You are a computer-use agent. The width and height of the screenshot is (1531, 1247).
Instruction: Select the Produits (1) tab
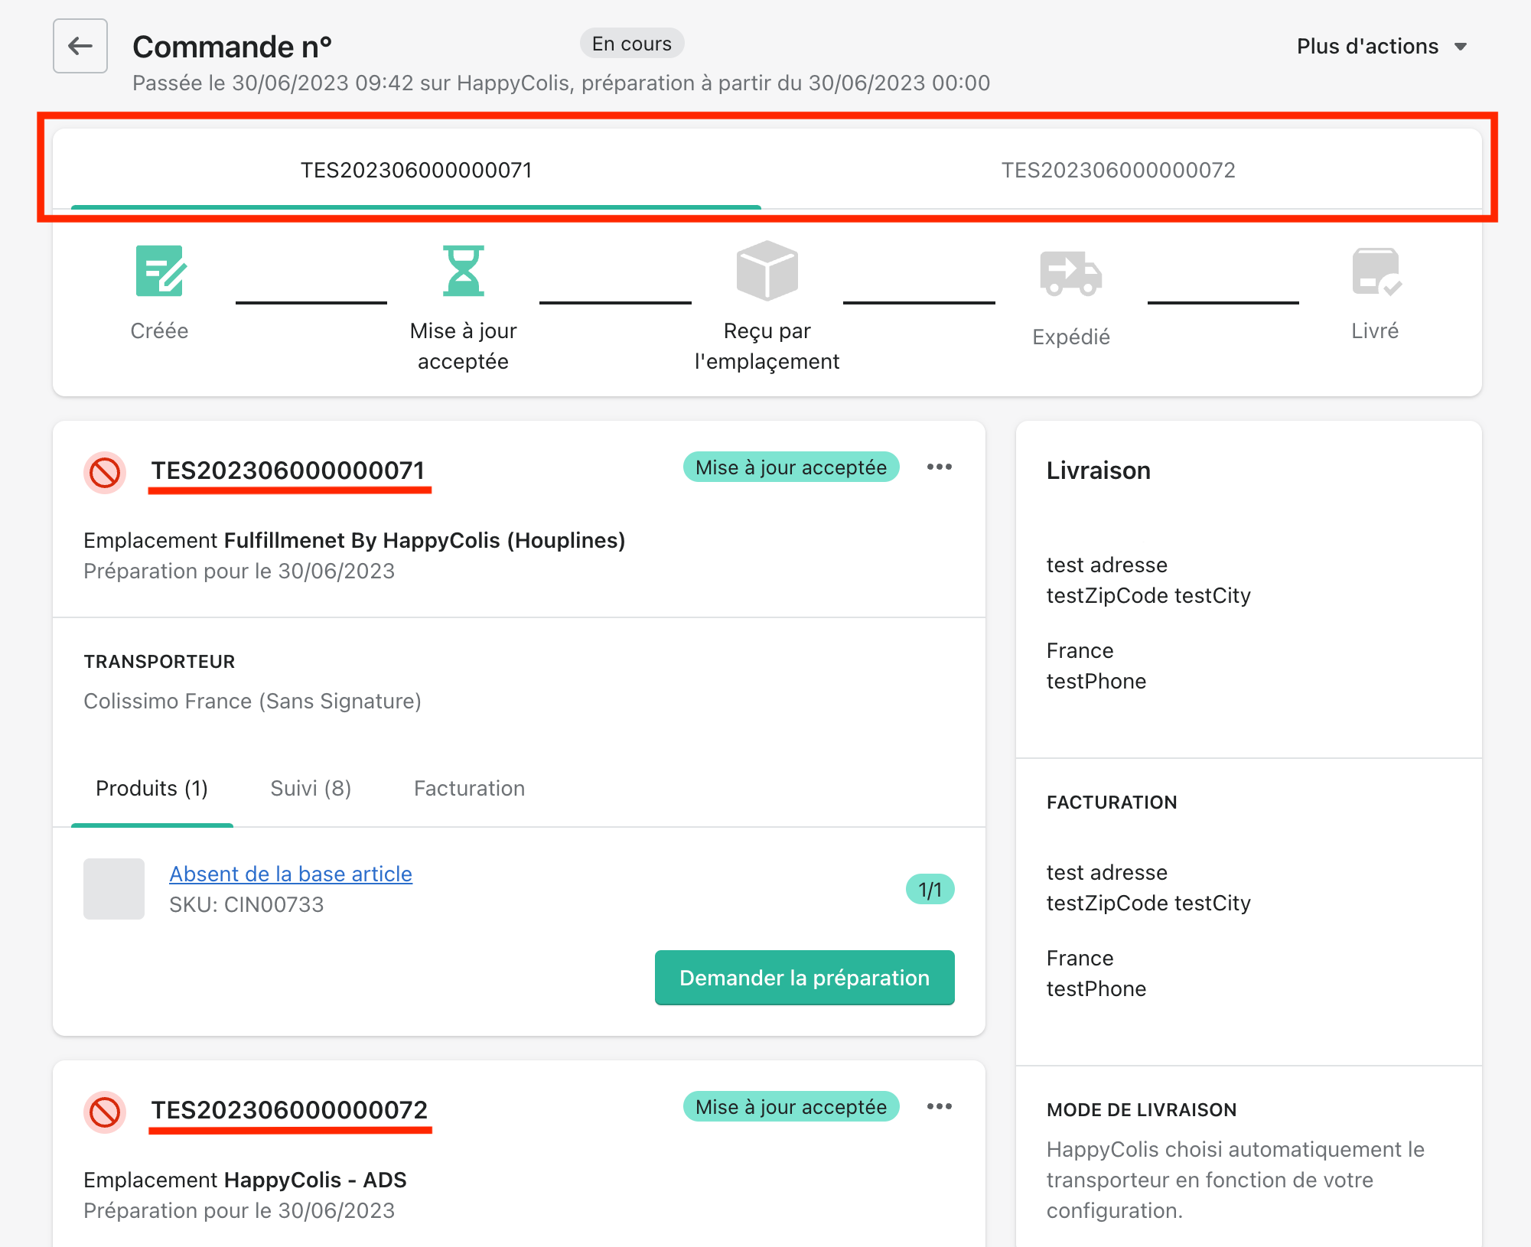(151, 788)
